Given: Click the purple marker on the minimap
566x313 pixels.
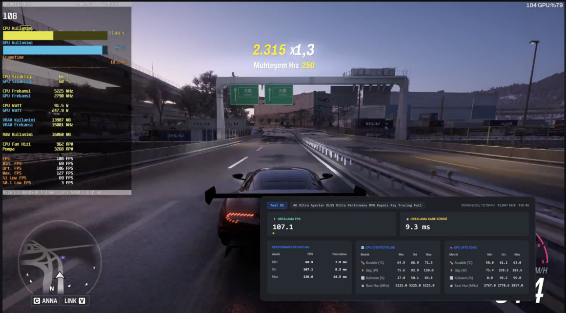Looking at the screenshot, I should pyautogui.click(x=63, y=257).
